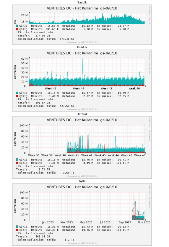Click the ÇIKIŞ En Yüksek value '32.85 M'
Screen dimensions: 169x247
(123, 96)
